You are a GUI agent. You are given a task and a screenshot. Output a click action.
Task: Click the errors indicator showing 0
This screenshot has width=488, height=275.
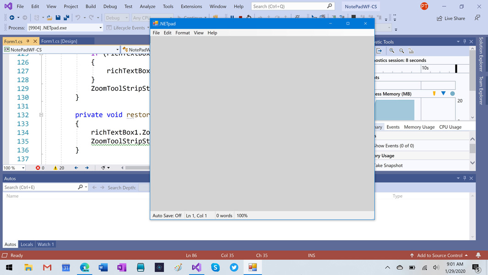40,168
